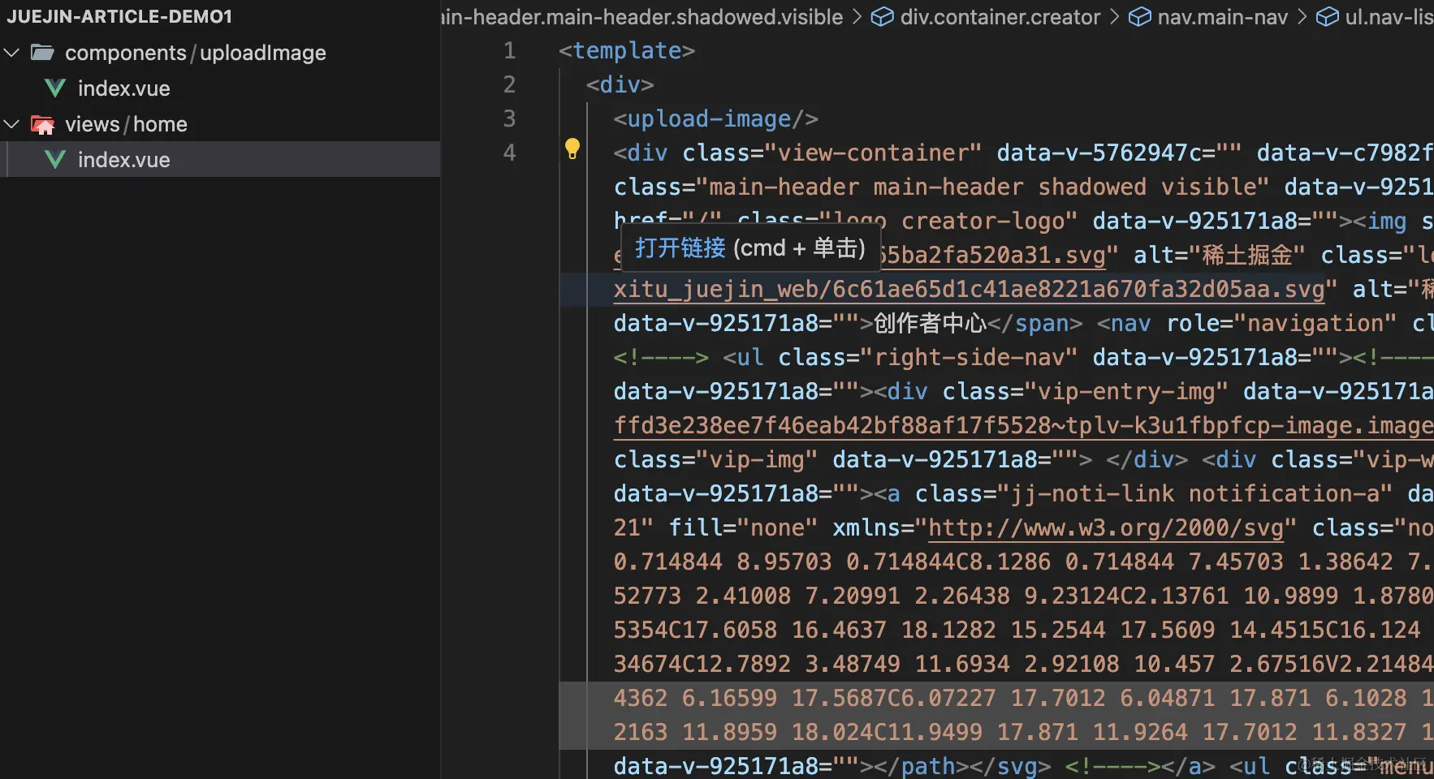Open the ffd3e238ee7f46eab42bf88af17f5528 image link
Screen dimensions: 1434x779
[x=1023, y=426]
